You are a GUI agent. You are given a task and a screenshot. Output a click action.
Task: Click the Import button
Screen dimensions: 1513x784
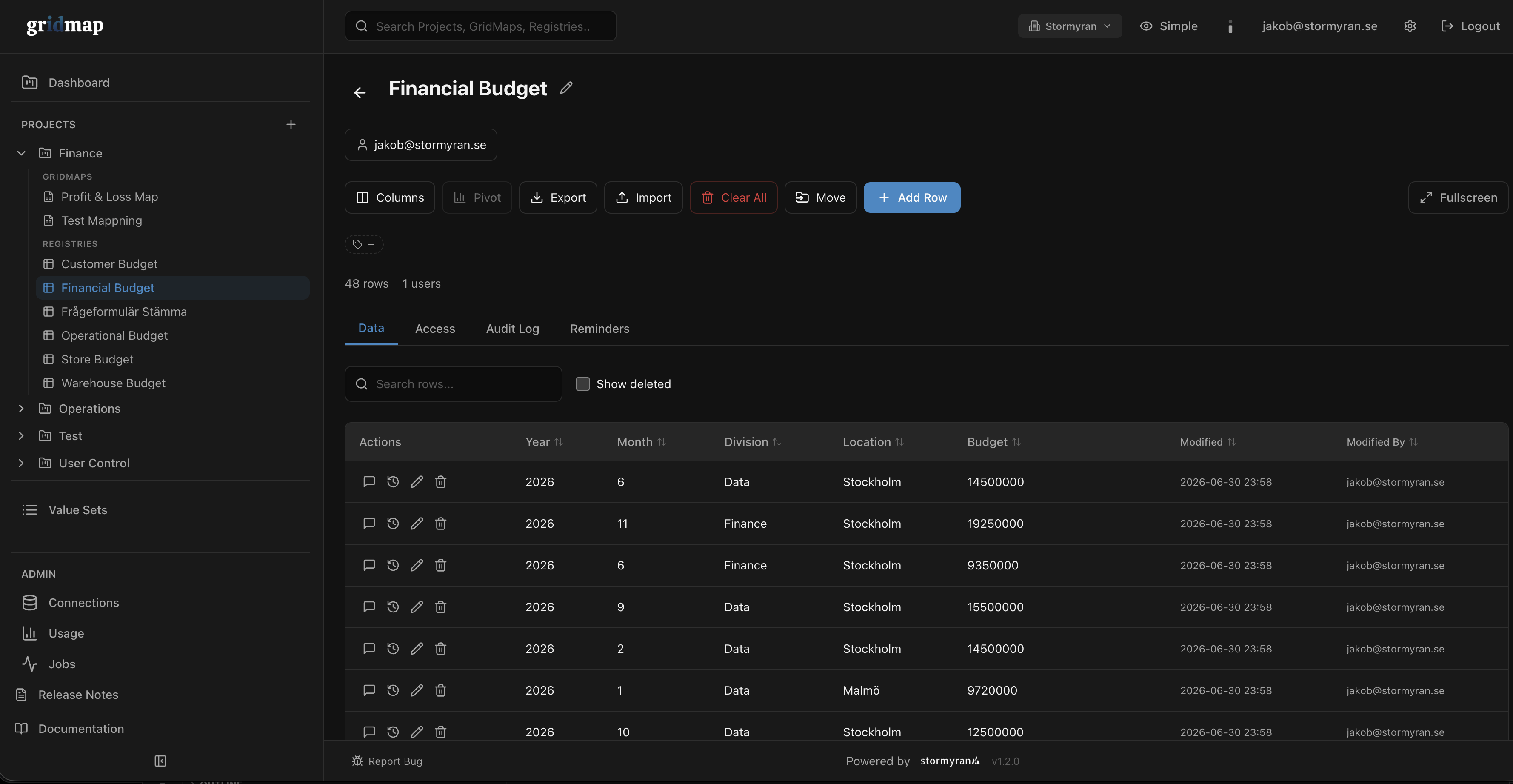tap(643, 197)
